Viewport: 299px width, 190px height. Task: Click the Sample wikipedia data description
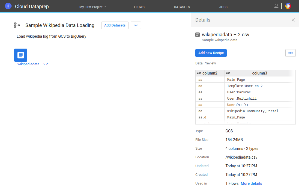[x=220, y=40]
